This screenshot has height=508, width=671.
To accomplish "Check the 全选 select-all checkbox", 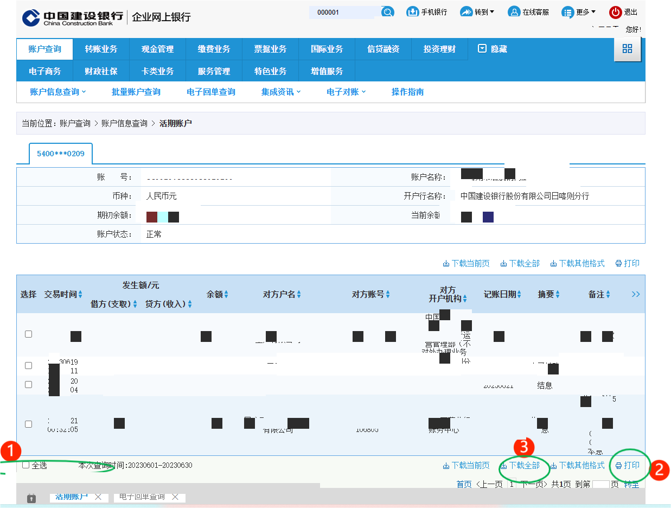I will pos(26,465).
